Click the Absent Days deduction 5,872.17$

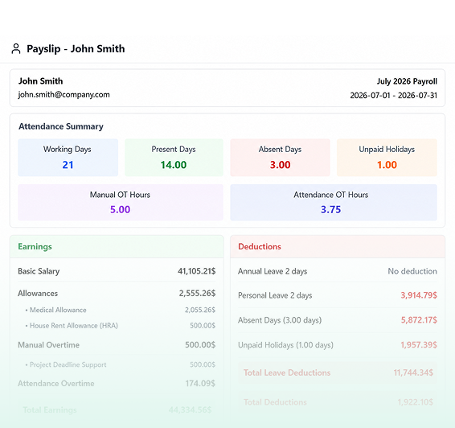(419, 320)
